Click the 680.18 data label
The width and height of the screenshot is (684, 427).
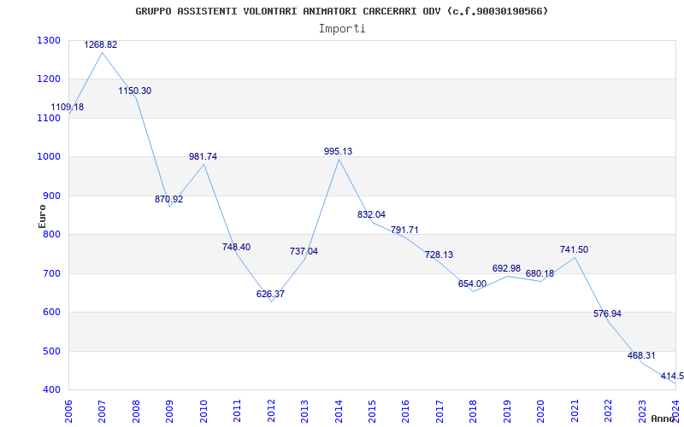coord(540,274)
